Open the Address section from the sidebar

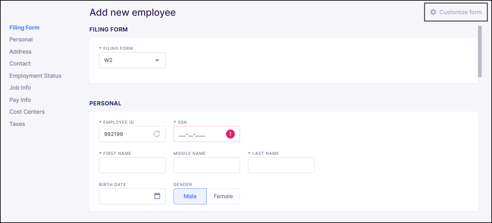(x=20, y=51)
